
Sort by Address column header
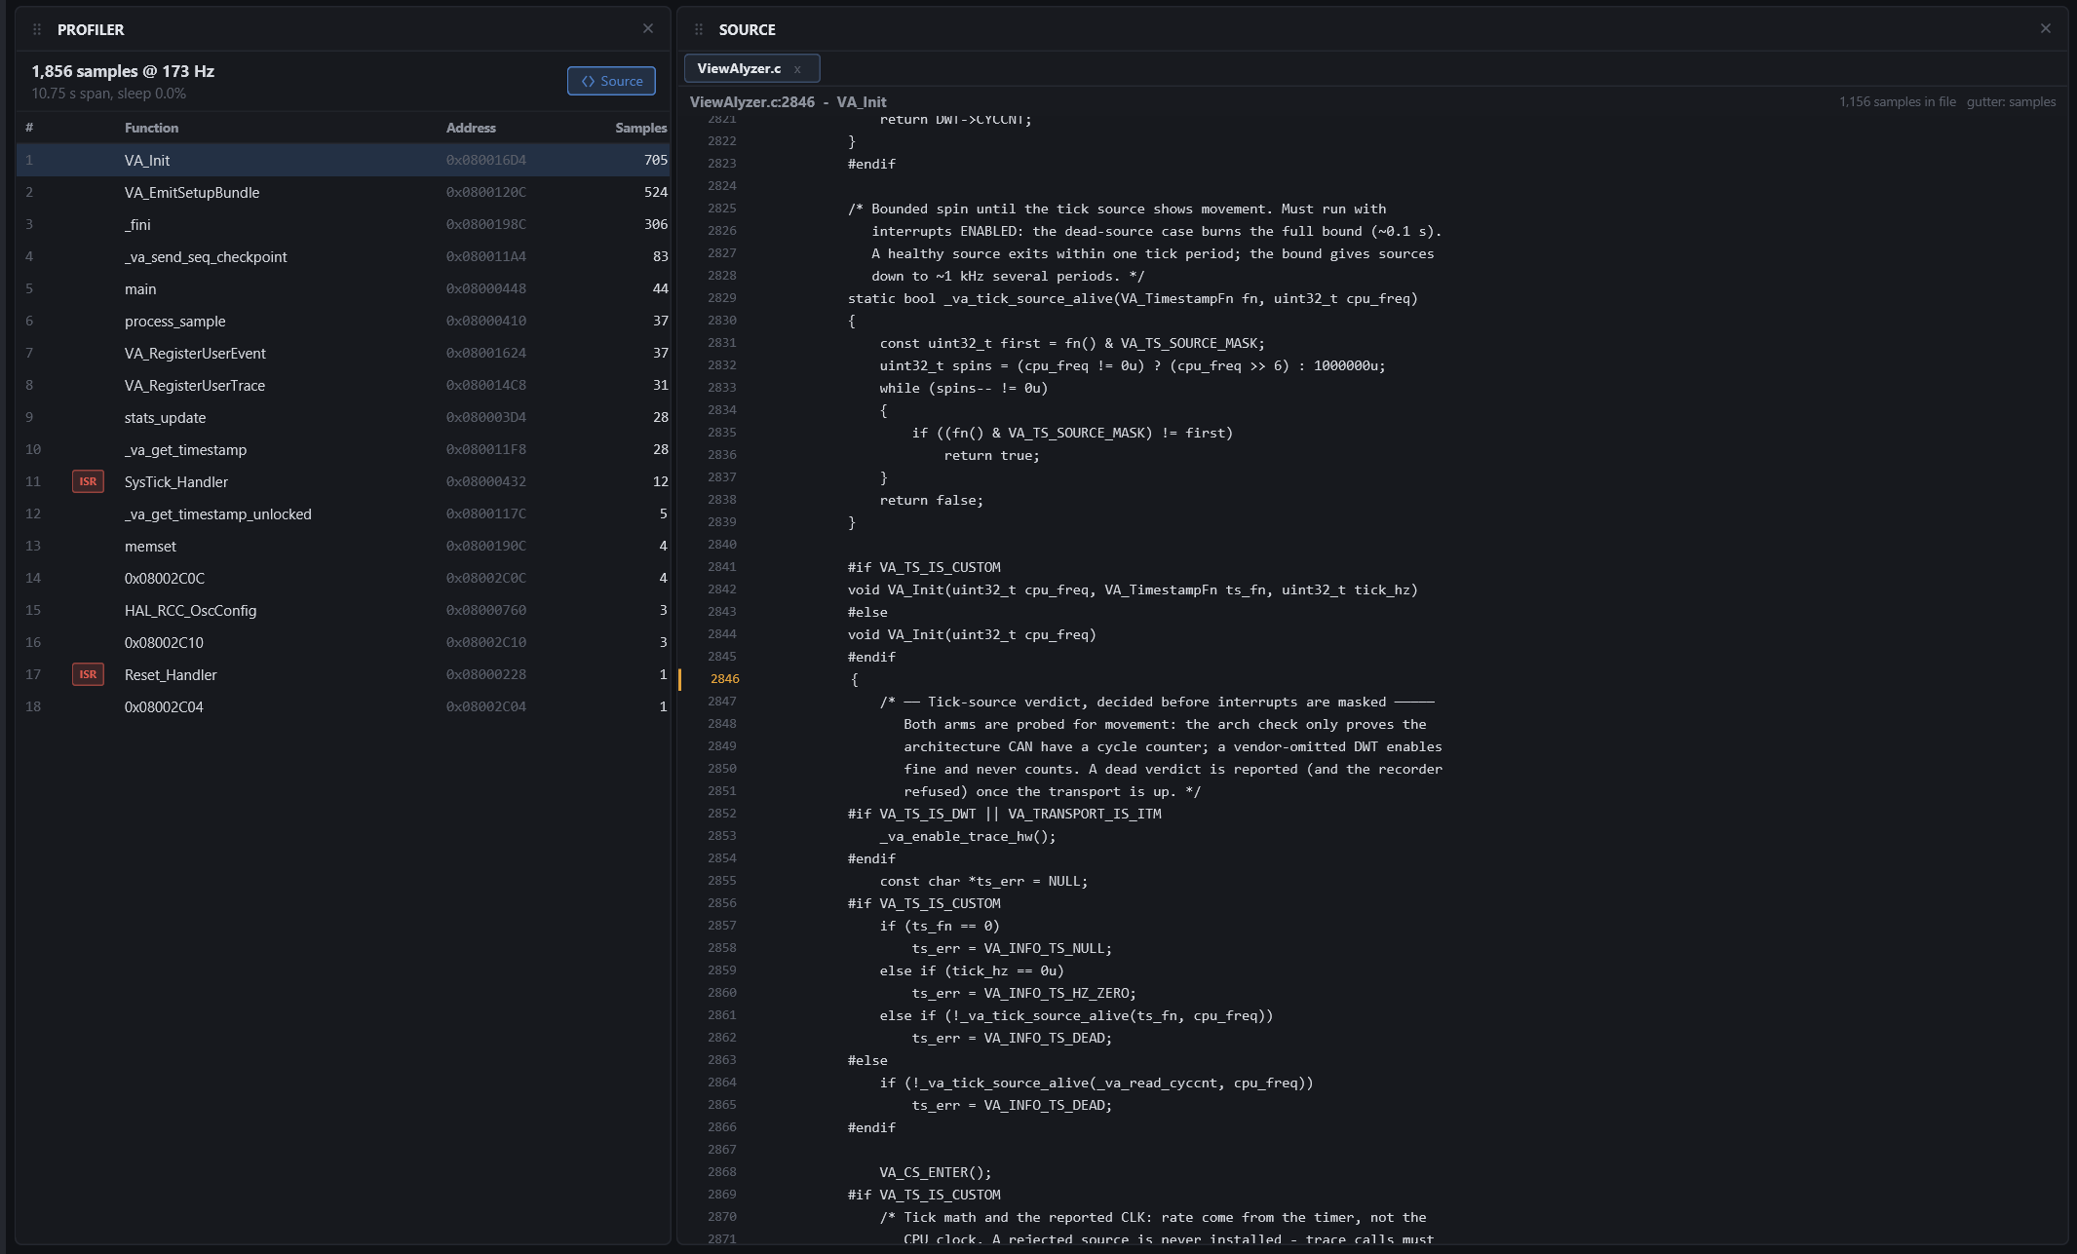(x=471, y=128)
